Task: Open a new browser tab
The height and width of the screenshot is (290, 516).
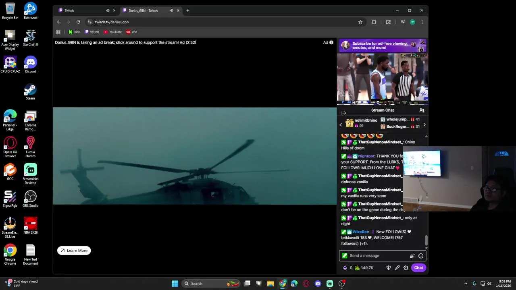Action: tap(187, 10)
